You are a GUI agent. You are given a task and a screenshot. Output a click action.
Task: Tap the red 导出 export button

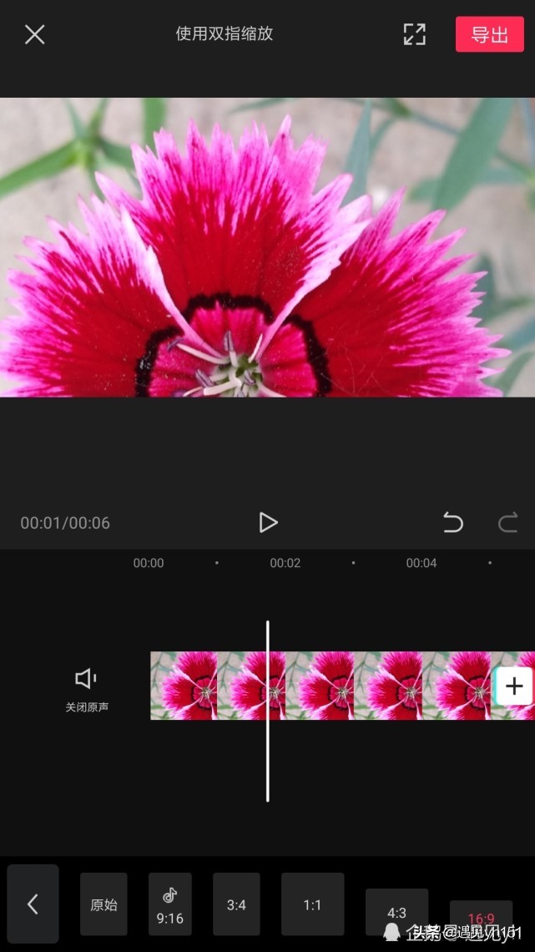(489, 34)
